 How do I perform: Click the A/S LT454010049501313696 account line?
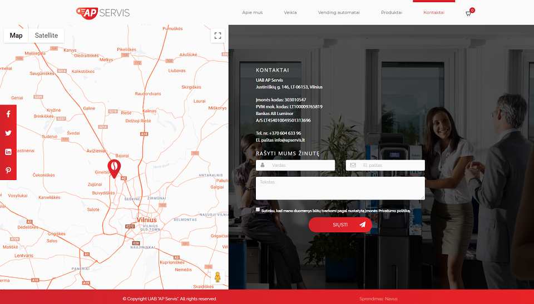pyautogui.click(x=283, y=120)
